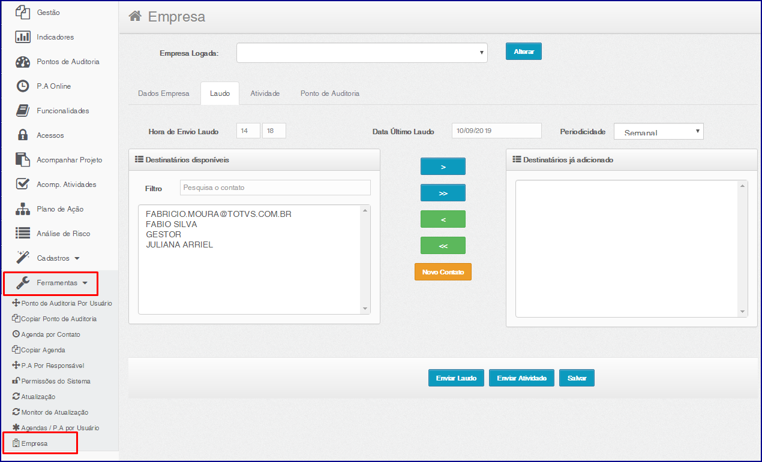Click the minute field showing 18
The height and width of the screenshot is (462, 762).
(274, 131)
